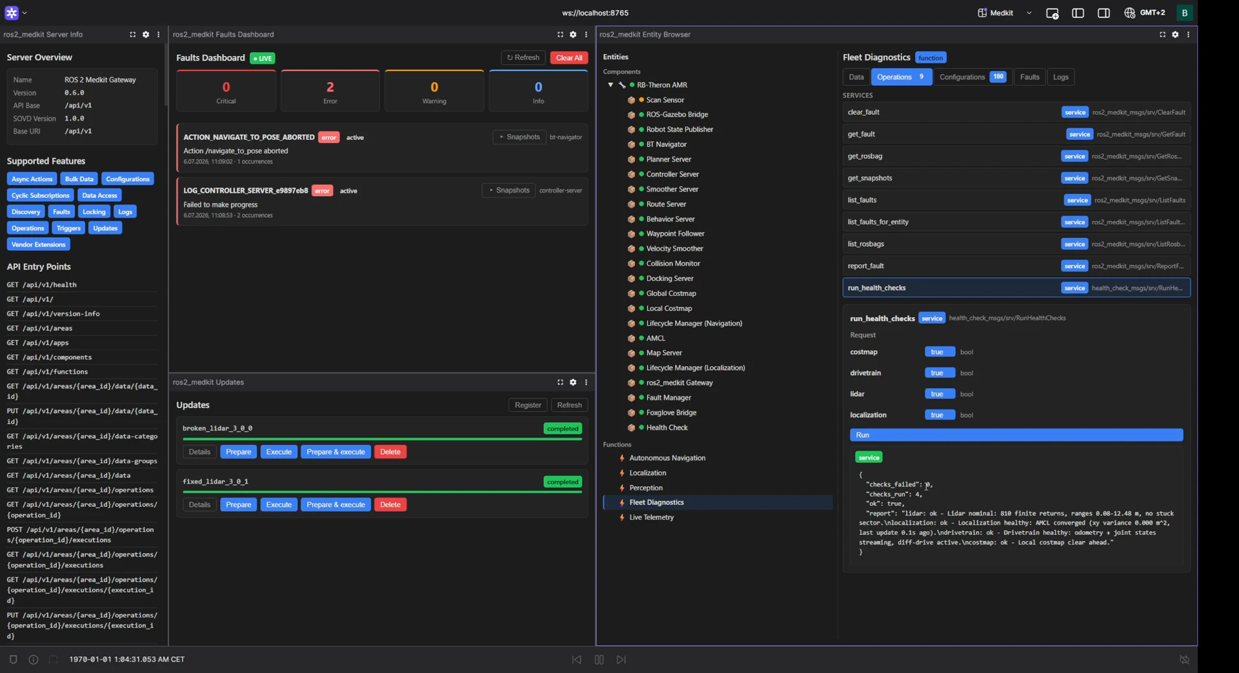Viewport: 1239px width, 673px height.
Task: Toggle the LIVE badge on Faults Dashboard
Action: tap(263, 58)
